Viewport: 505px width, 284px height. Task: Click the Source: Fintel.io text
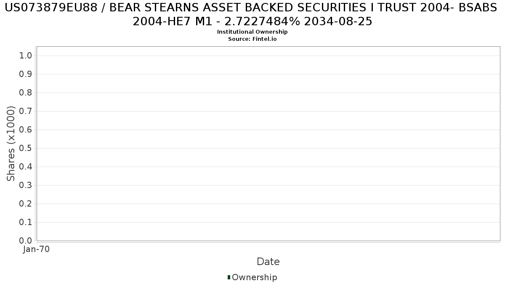(252, 39)
